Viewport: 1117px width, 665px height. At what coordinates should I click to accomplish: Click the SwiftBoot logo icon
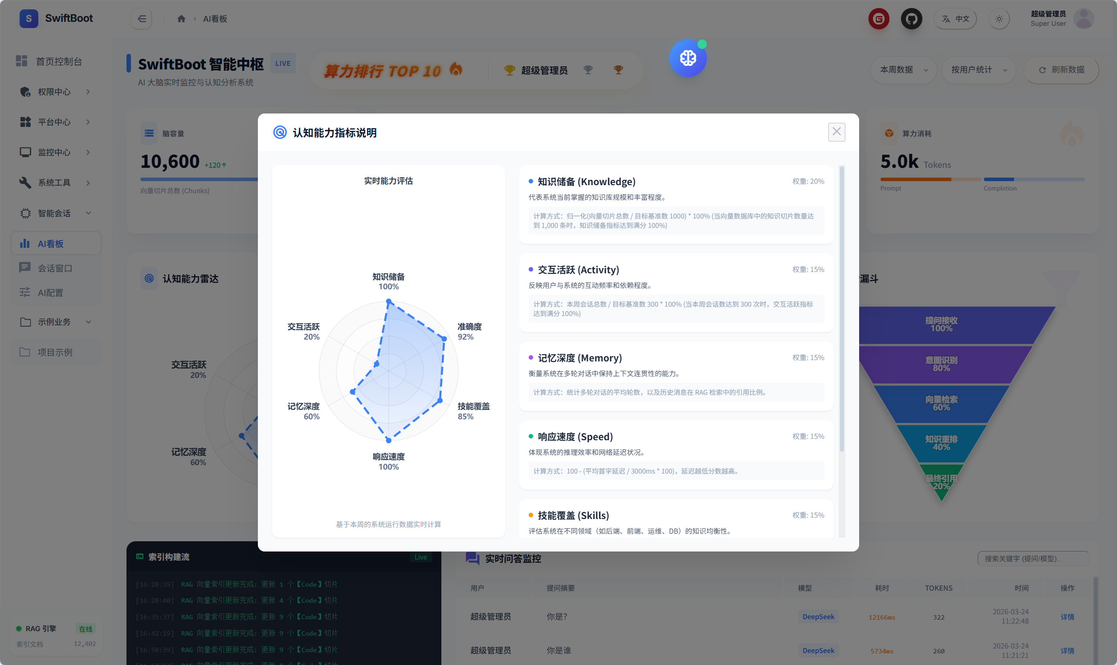[29, 18]
